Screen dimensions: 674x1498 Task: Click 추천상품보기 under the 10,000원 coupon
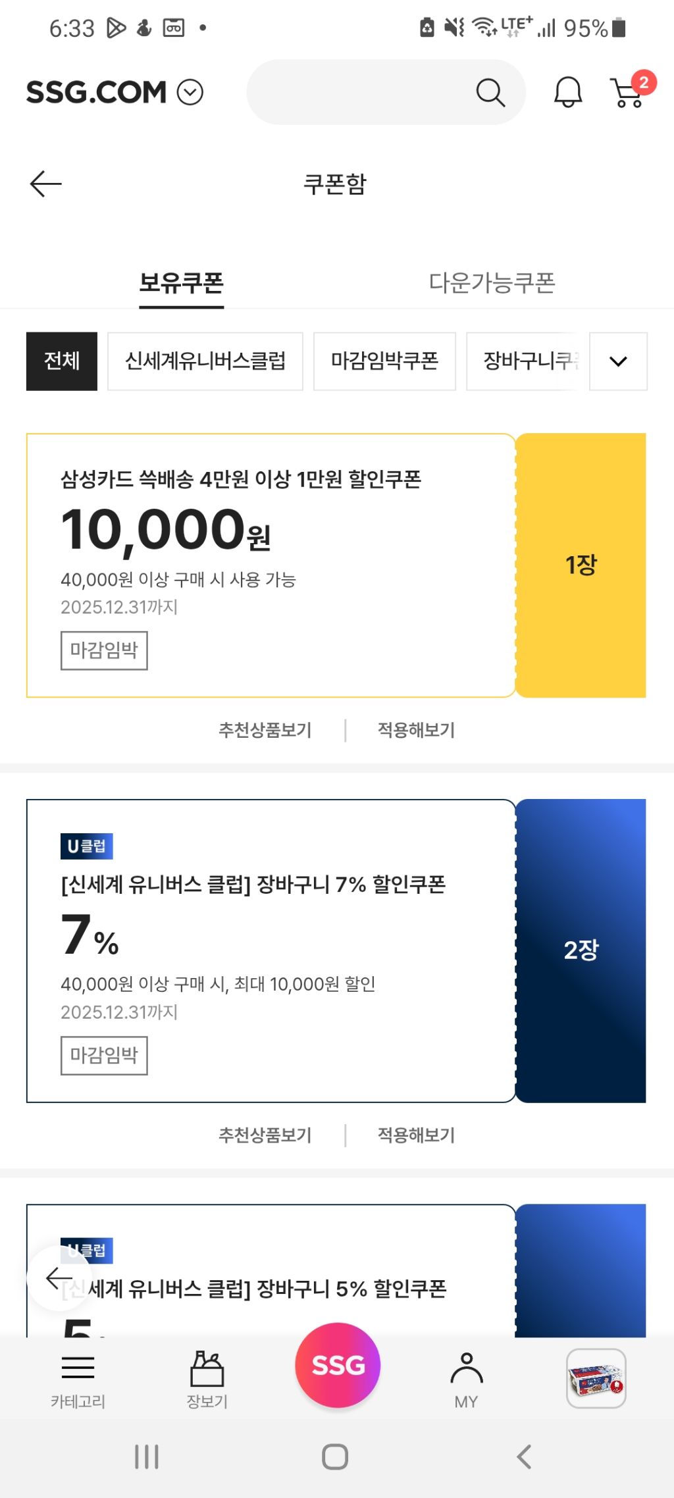pos(265,730)
